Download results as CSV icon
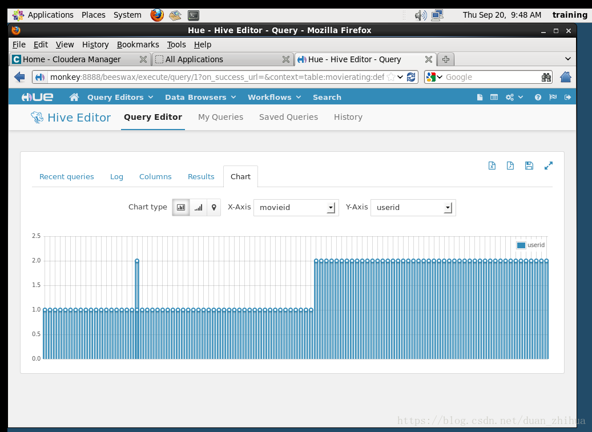 click(510, 165)
